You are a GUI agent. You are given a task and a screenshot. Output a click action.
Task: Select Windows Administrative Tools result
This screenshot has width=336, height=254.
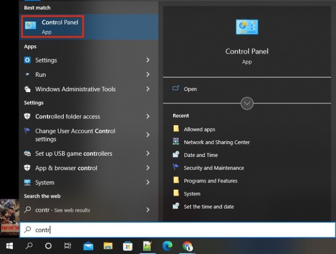(88, 89)
